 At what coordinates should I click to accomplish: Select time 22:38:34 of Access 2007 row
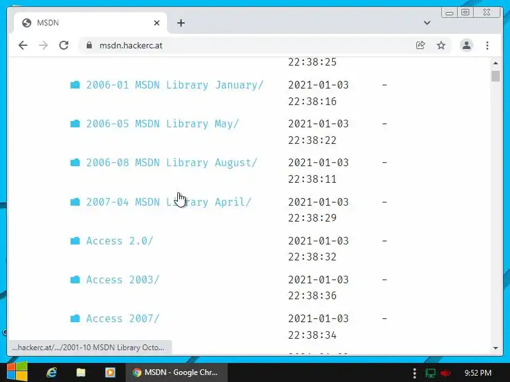[x=312, y=335]
